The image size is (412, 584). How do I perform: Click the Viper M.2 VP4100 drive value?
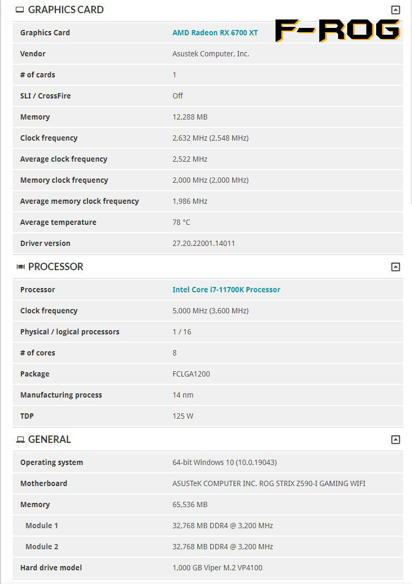click(217, 568)
